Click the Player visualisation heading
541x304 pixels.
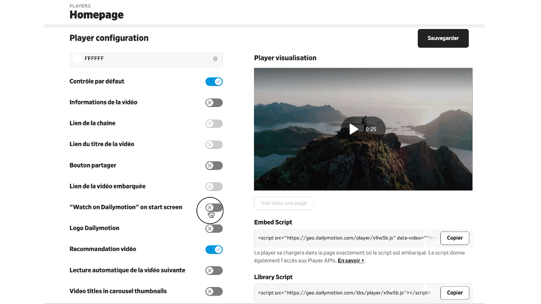(286, 58)
